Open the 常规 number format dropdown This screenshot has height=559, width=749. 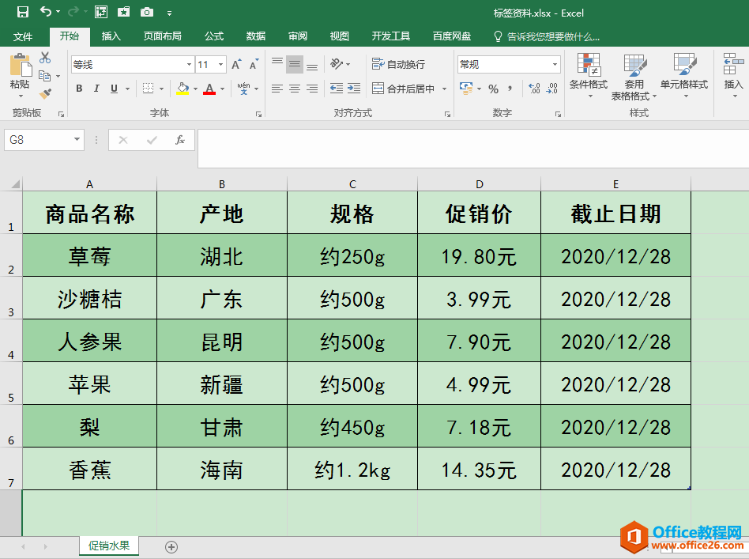(555, 64)
